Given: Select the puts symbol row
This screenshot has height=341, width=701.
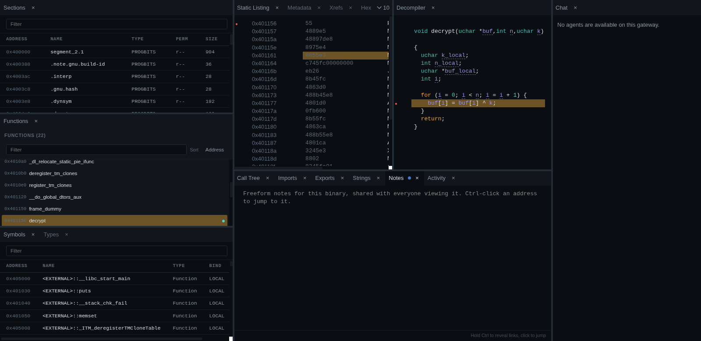Looking at the screenshot, I should tap(114, 291).
